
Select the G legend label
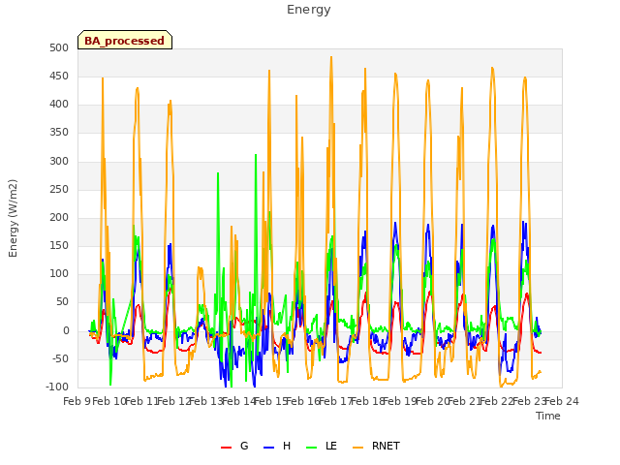click(244, 446)
